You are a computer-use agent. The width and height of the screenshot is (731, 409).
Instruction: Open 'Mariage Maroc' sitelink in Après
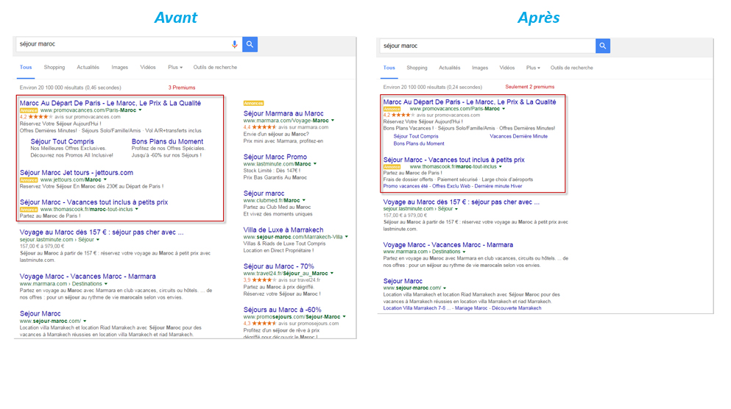pyautogui.click(x=470, y=308)
